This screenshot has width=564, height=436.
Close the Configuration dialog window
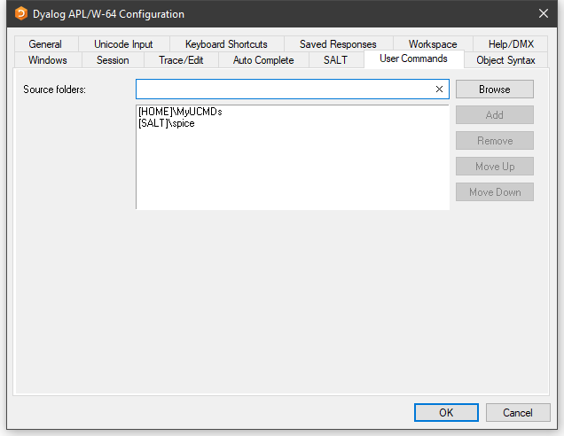pos(544,14)
